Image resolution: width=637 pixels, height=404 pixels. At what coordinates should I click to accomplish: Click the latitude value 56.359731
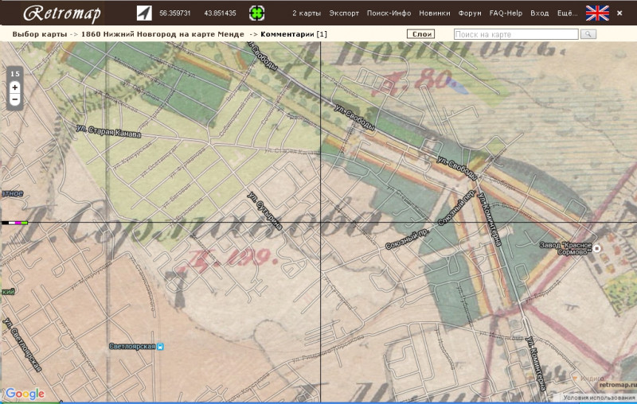click(x=174, y=13)
